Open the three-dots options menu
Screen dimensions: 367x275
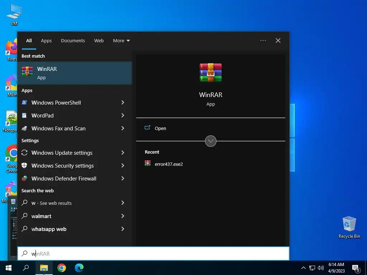[263, 40]
